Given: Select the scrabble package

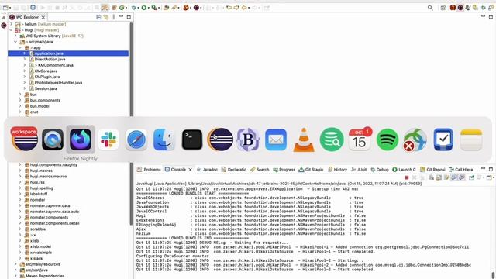Looking at the screenshot, I should (38, 229).
